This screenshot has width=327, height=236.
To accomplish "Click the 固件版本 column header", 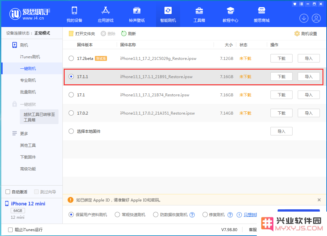I will pyautogui.click(x=85, y=45).
